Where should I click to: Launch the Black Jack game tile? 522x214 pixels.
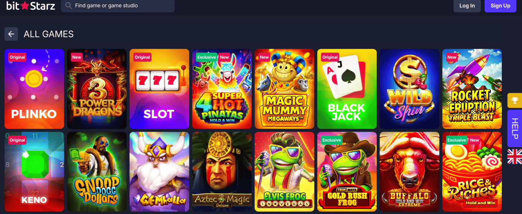pyautogui.click(x=347, y=89)
